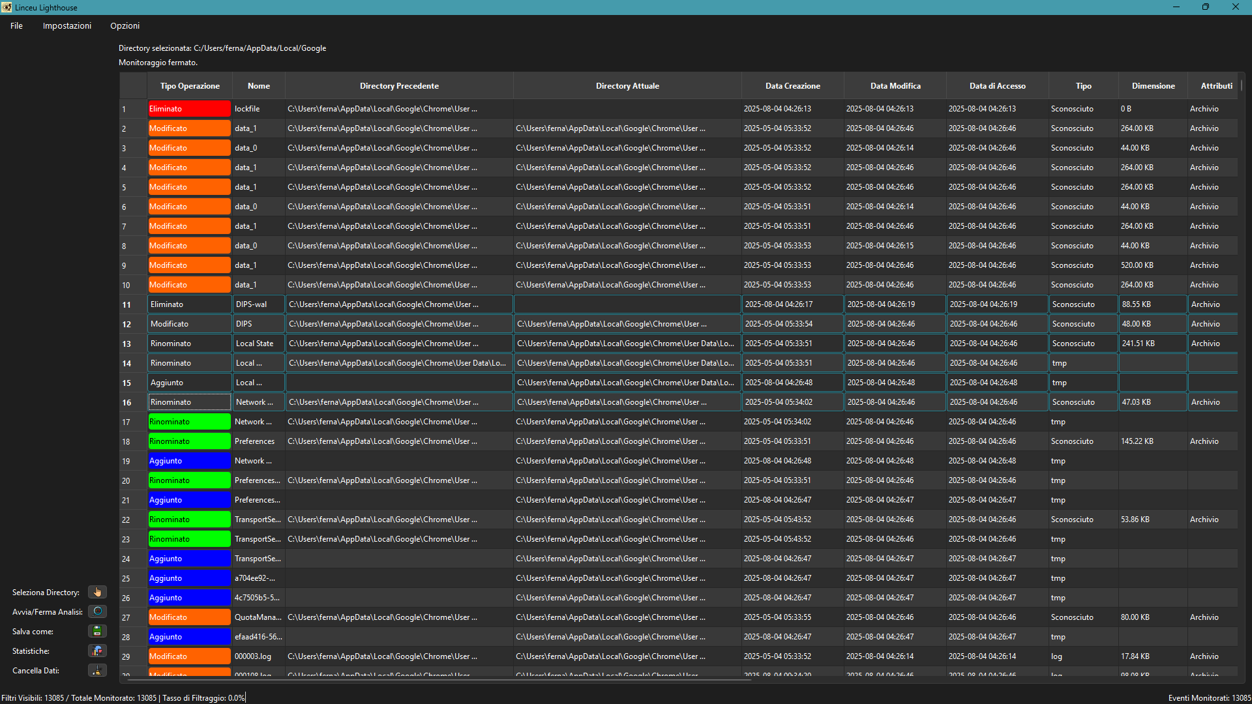
Task: Open the Opzioni menu
Action: pyautogui.click(x=125, y=25)
